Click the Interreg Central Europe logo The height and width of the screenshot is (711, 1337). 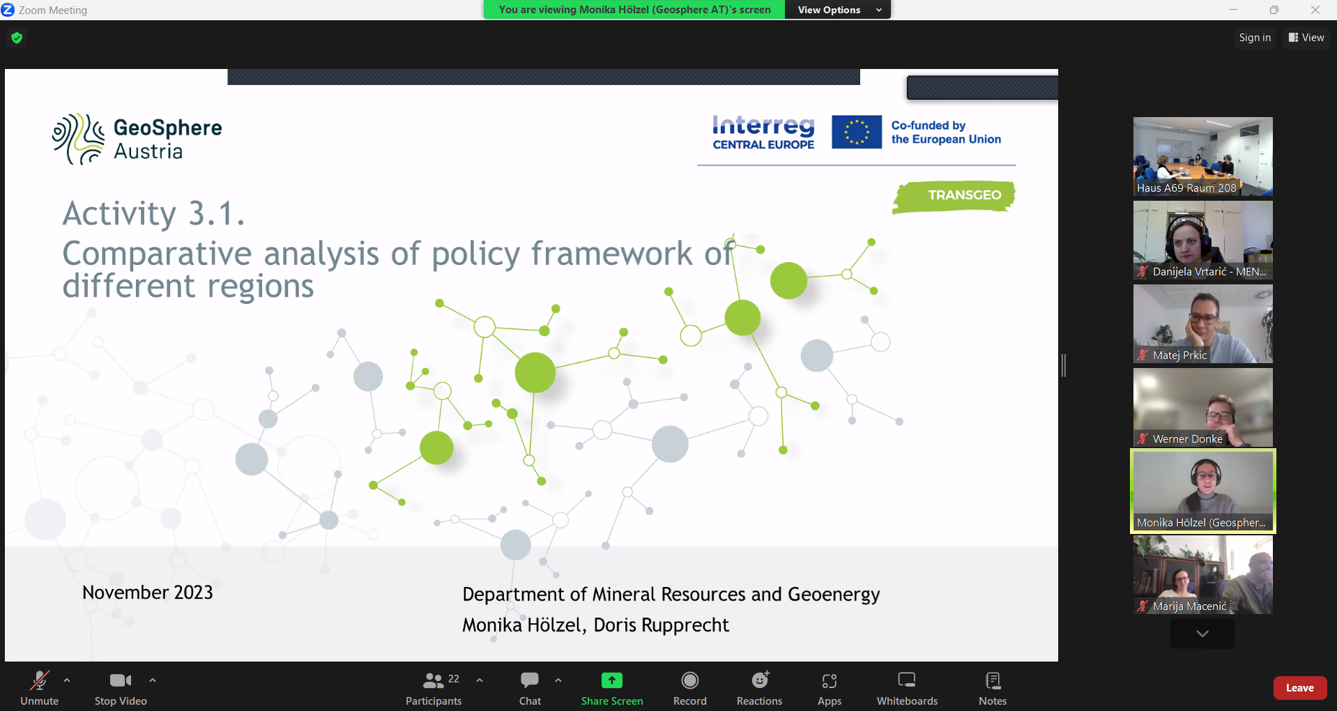tap(763, 132)
